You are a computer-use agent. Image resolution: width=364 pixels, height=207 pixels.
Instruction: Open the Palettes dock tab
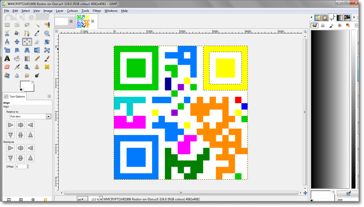coord(347,18)
